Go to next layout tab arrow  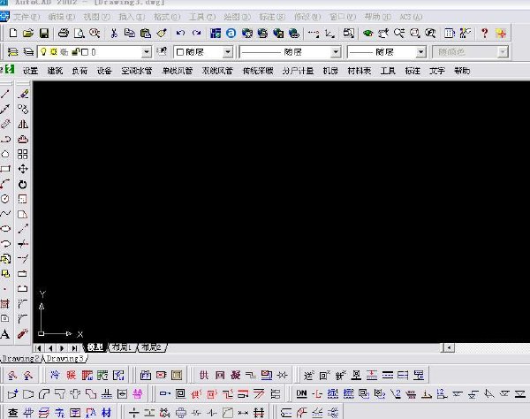(x=62, y=348)
